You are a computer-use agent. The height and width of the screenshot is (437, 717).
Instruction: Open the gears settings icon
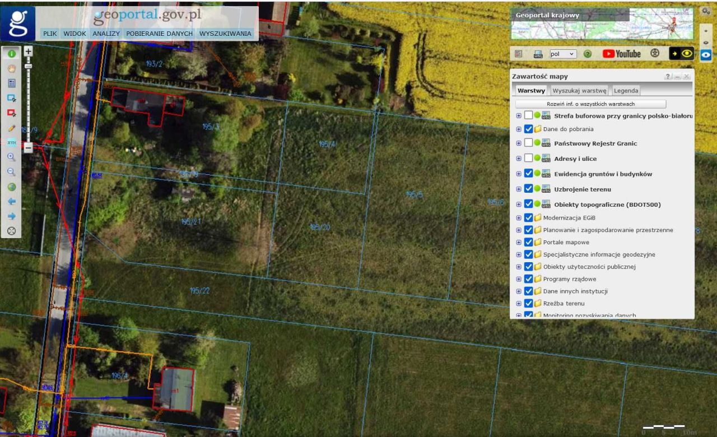706,11
